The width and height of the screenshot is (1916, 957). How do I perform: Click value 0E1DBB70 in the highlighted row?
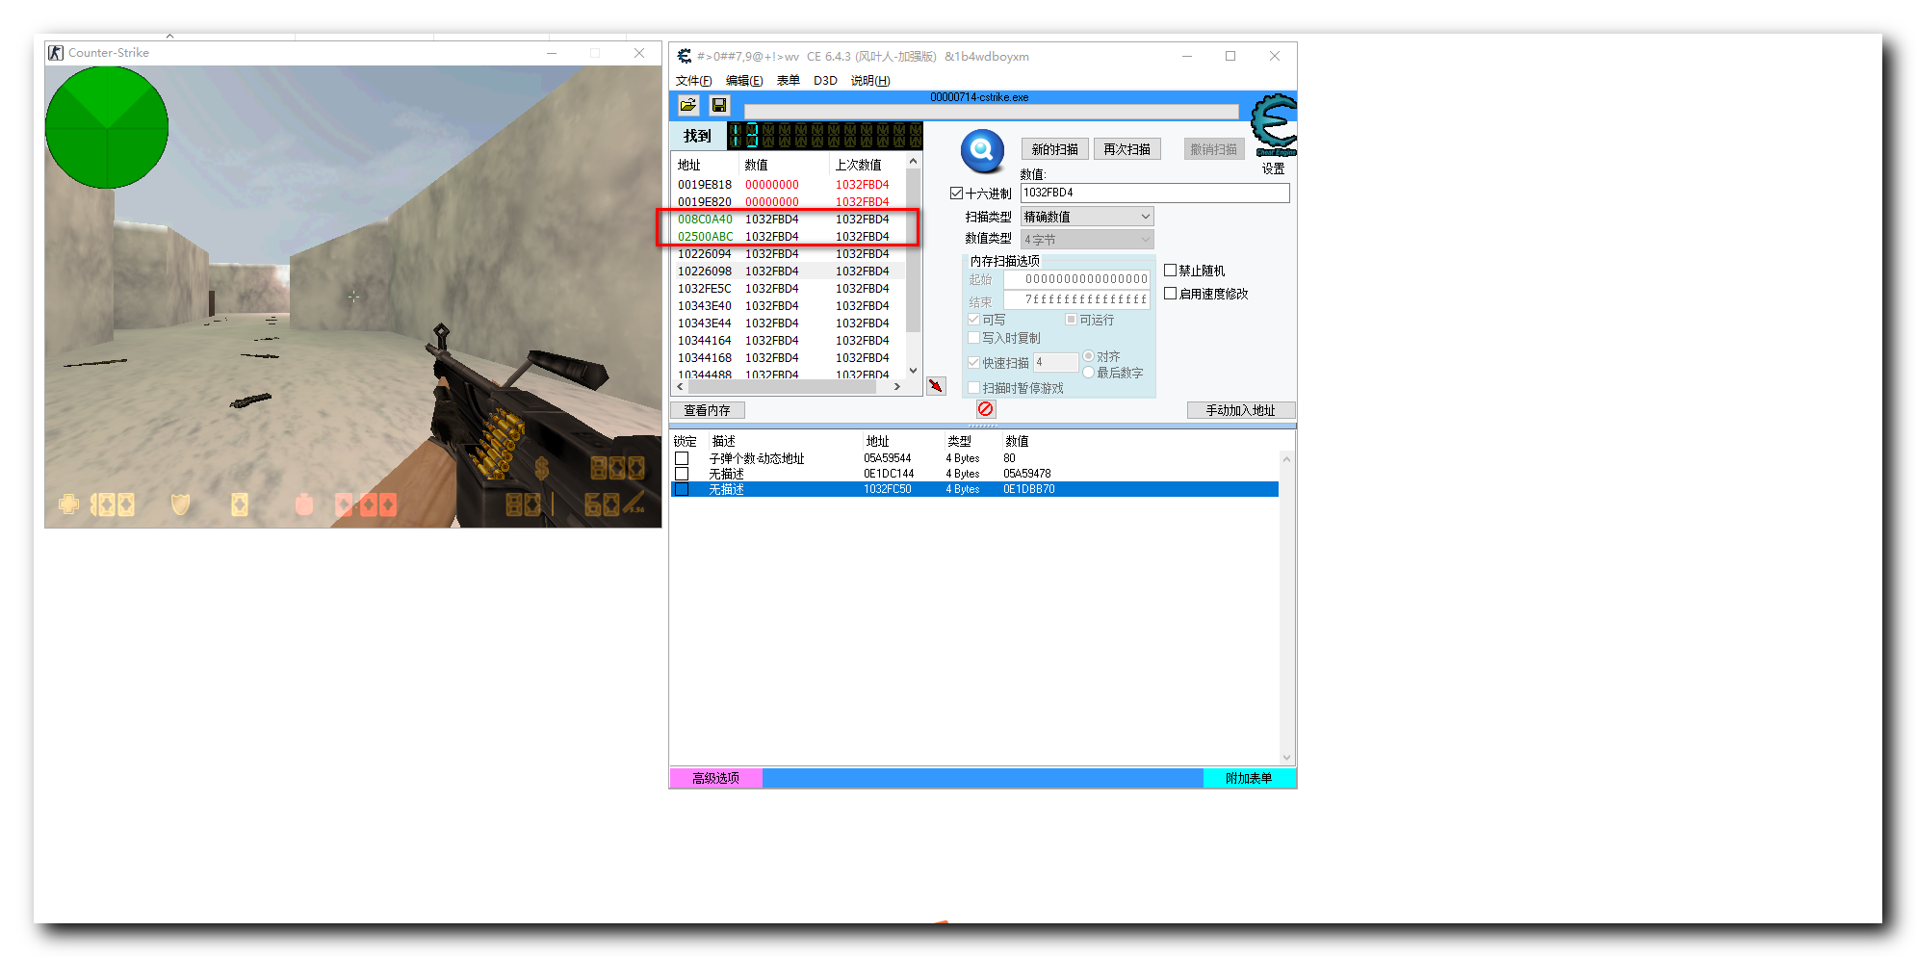[x=1029, y=489]
